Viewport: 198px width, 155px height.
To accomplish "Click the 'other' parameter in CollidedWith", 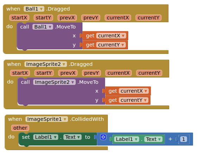I will [20, 128].
